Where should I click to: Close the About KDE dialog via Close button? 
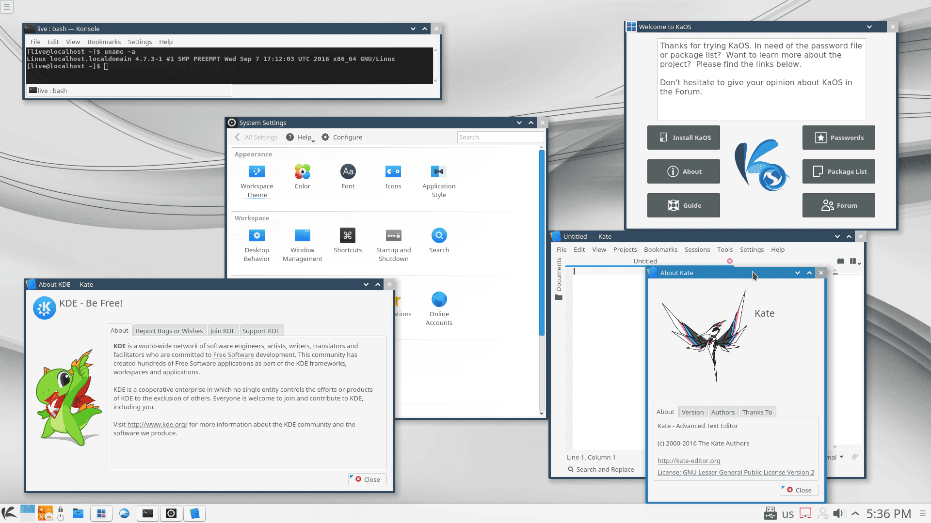pyautogui.click(x=368, y=479)
